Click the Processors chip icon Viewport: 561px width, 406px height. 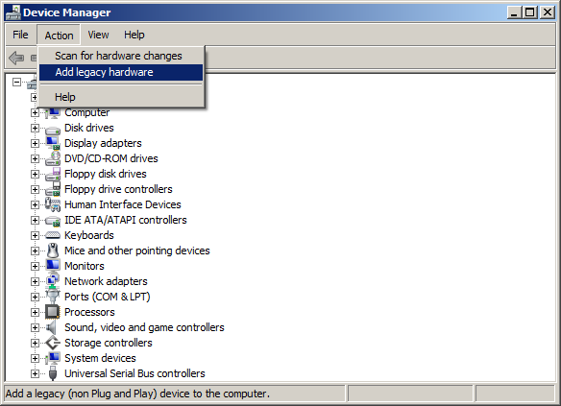tap(53, 312)
